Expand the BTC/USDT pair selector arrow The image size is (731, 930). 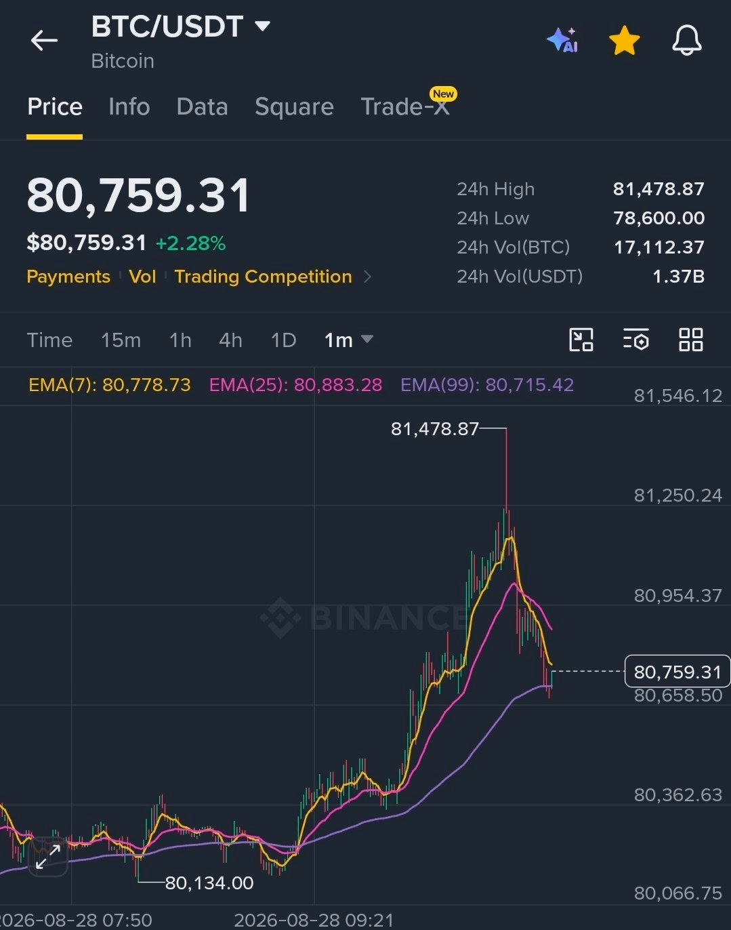point(262,26)
